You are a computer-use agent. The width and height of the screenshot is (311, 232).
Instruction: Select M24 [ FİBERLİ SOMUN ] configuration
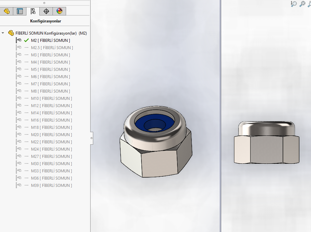(51, 149)
